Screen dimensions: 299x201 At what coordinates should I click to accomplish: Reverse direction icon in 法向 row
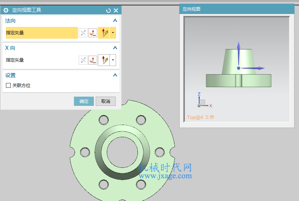click(83, 33)
